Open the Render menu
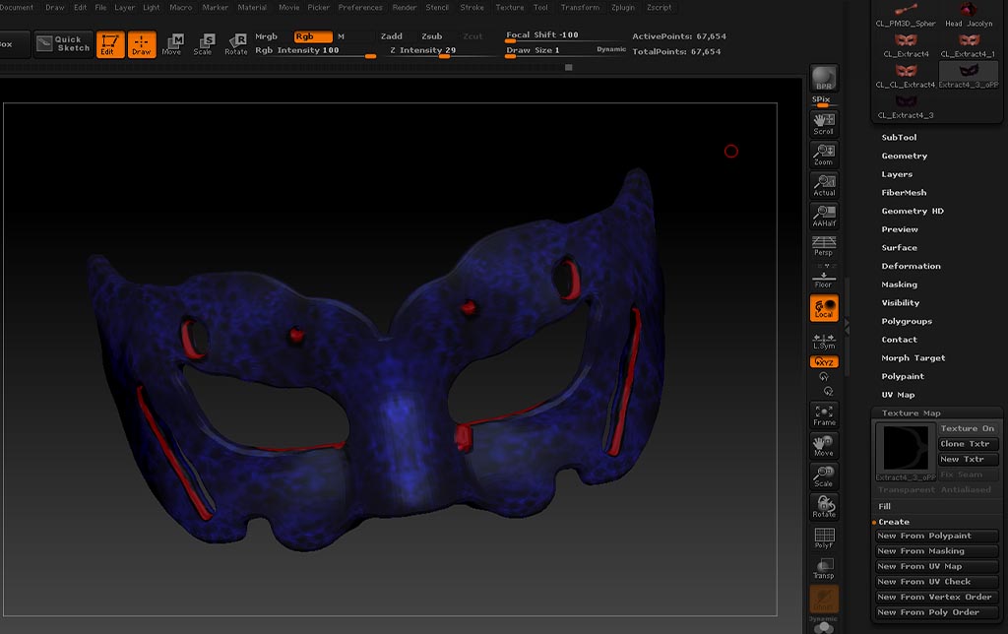This screenshot has width=1008, height=634. point(405,8)
